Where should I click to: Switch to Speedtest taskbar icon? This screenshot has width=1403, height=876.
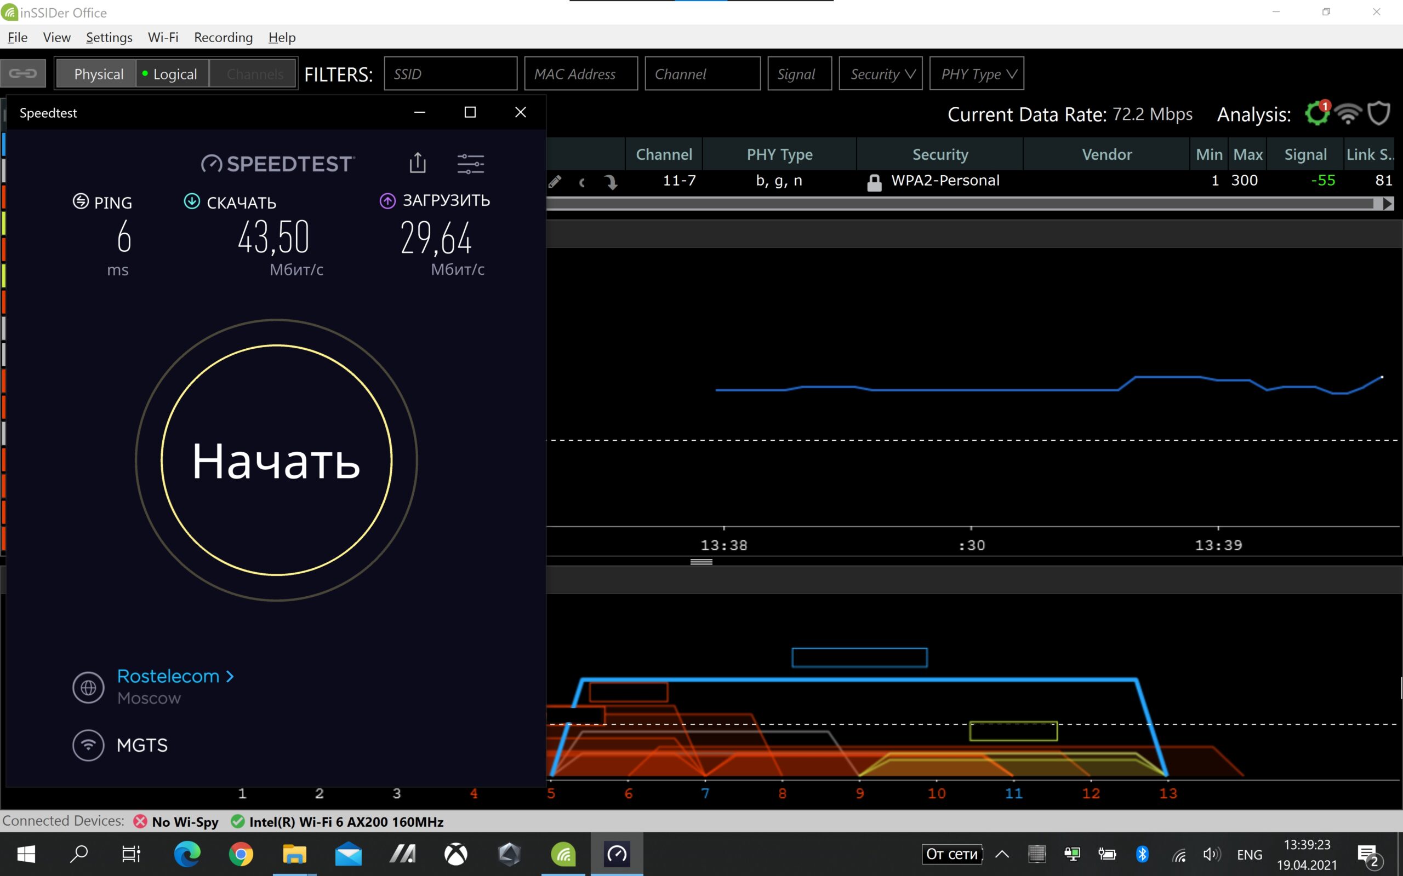[617, 854]
